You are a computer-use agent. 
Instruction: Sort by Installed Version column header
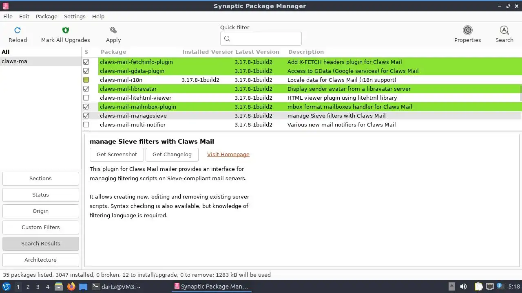(x=207, y=52)
